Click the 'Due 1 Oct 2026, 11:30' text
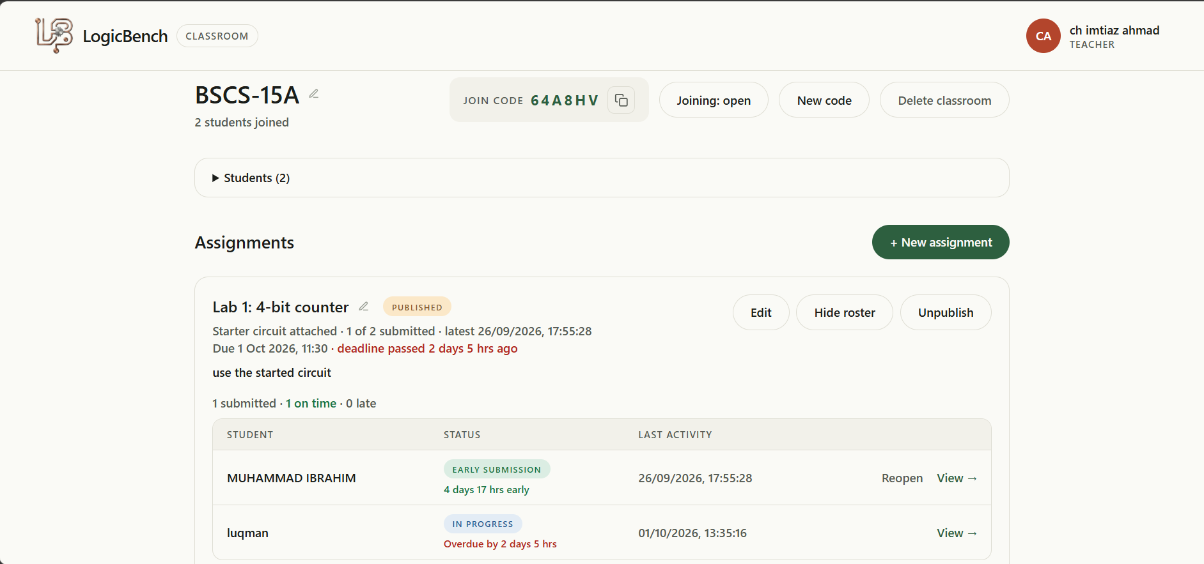This screenshot has width=1204, height=564. (x=270, y=349)
